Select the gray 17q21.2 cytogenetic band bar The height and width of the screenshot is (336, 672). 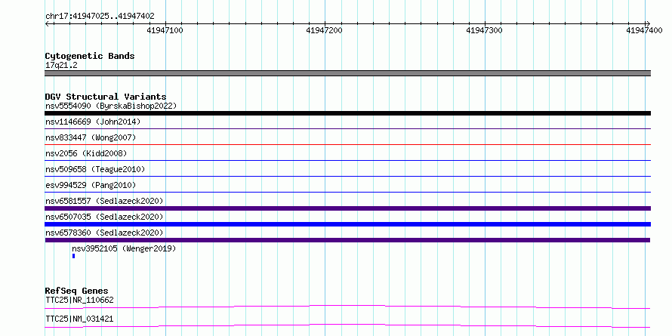point(347,73)
